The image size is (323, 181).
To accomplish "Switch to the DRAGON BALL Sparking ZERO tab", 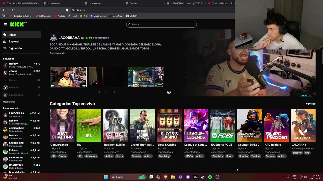I will pos(185,3).
